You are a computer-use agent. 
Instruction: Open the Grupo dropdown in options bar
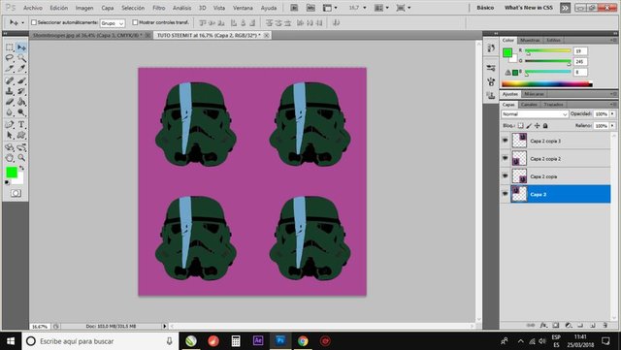click(113, 23)
